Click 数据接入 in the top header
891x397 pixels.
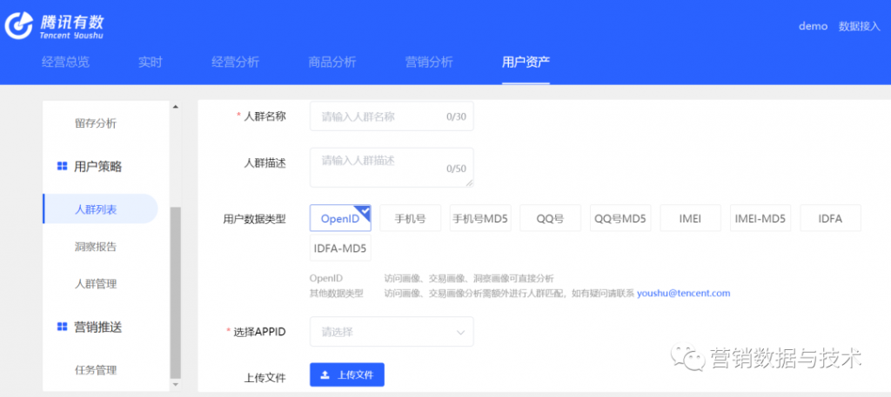[x=859, y=26]
